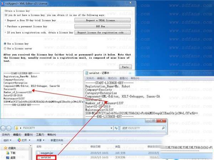
Task: Click the colorful icon beside 打开 in the Explorer toolbar
Action: click(19, 140)
